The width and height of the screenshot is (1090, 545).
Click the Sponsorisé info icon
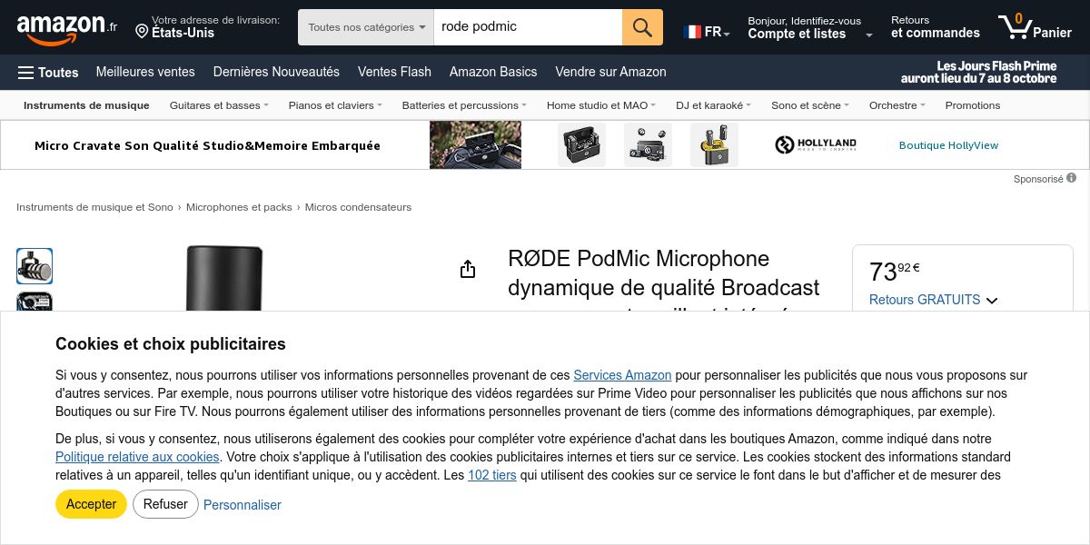point(1071,178)
